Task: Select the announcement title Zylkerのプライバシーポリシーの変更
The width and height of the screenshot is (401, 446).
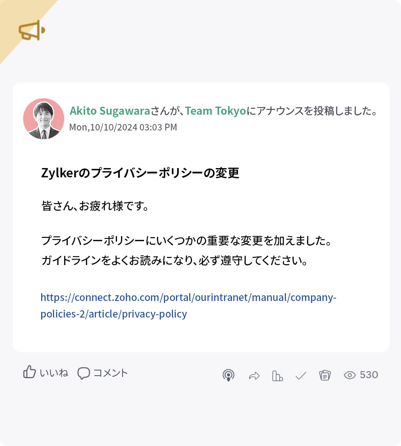Action: pos(140,173)
